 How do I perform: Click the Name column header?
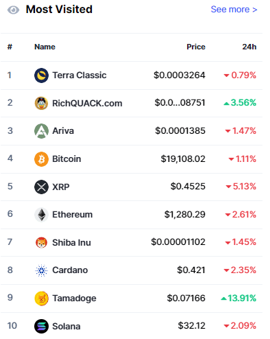45,47
